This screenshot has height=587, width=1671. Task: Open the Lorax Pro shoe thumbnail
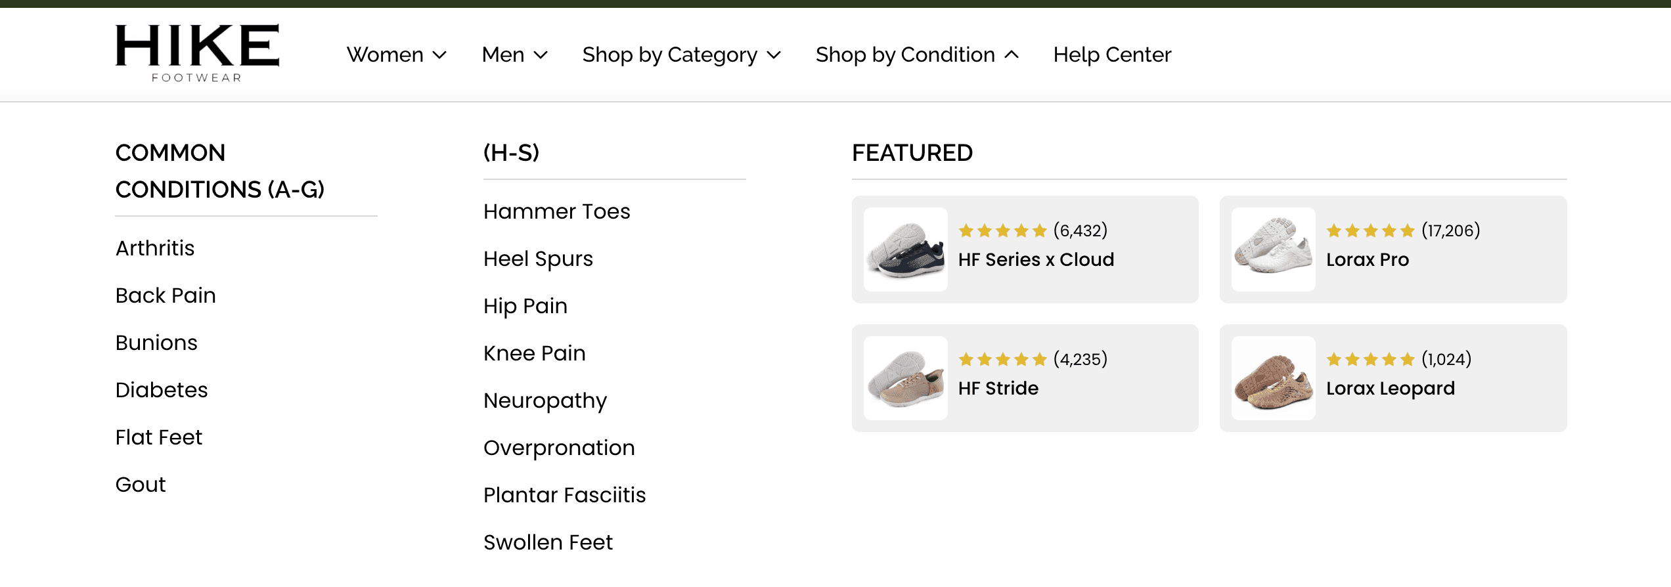click(1273, 250)
